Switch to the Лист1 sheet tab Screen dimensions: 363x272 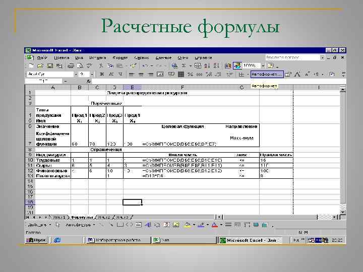coord(59,217)
